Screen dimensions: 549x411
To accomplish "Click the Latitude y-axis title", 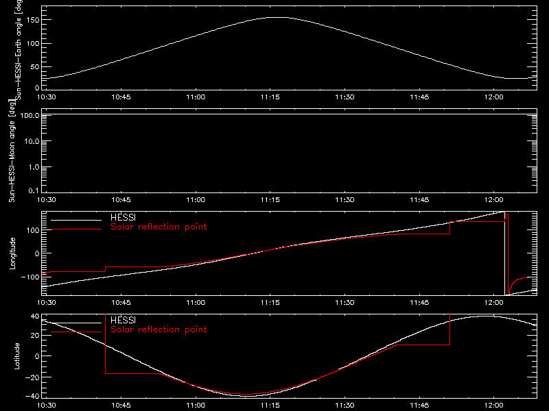I will (x=16, y=356).
